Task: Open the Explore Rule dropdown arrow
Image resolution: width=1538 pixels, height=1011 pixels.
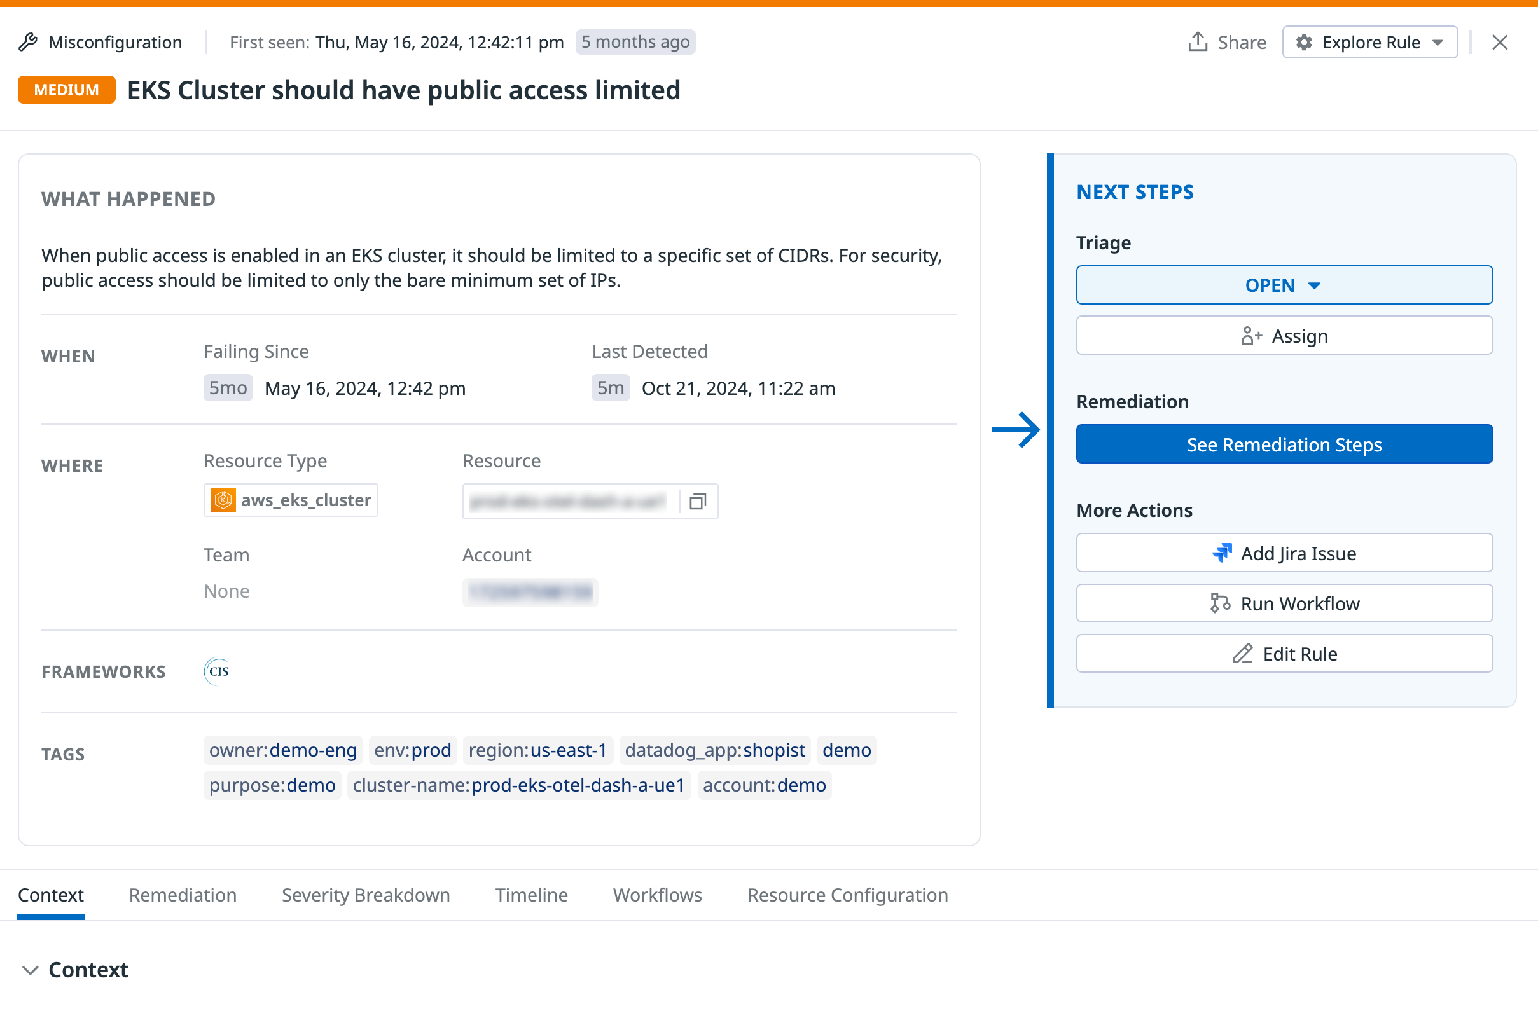Action: click(1438, 41)
